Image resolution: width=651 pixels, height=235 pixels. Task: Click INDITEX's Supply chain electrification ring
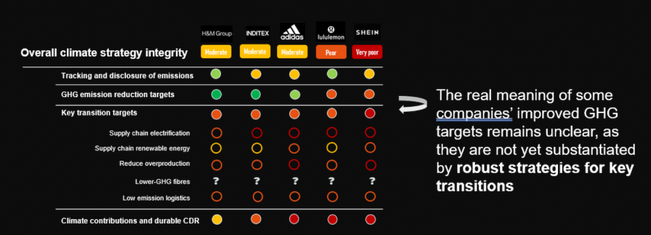256,133
